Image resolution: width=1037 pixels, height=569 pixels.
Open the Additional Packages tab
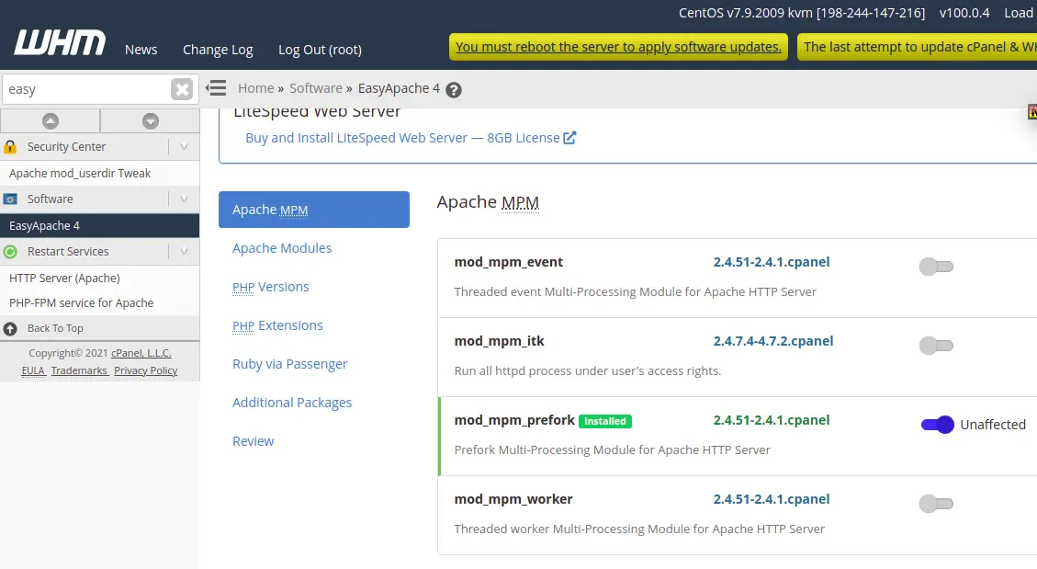point(292,403)
